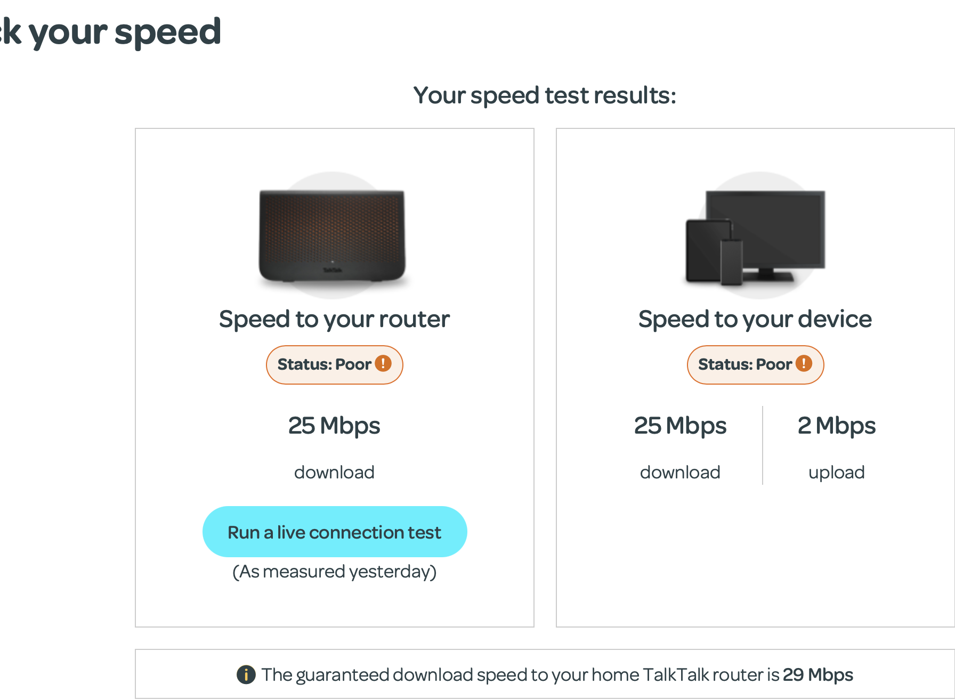
Task: Click the Status: Poor badge for your router
Action: (x=334, y=364)
